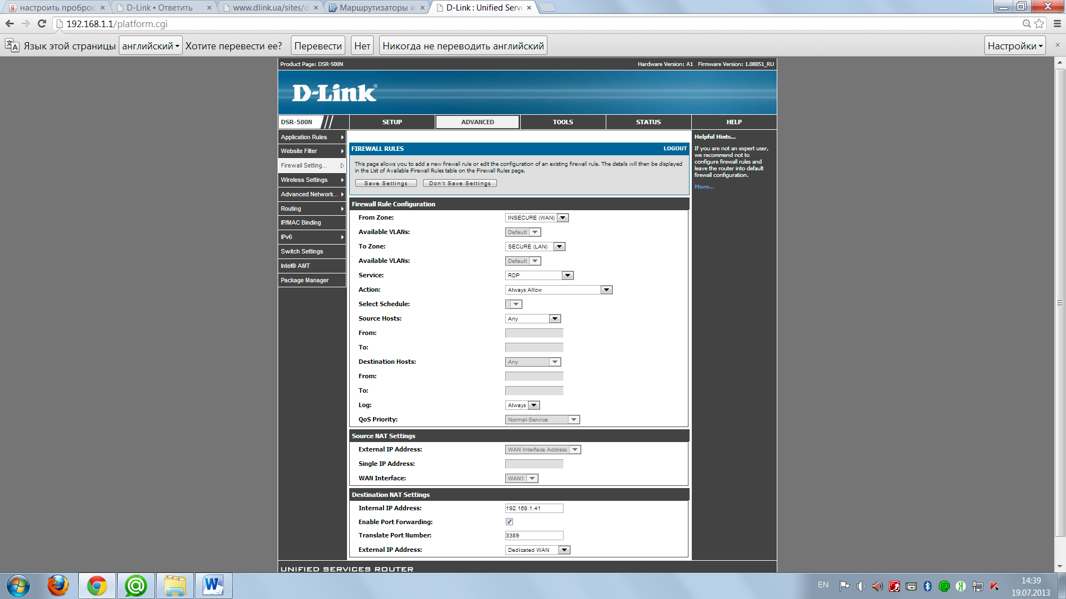Toggle Enable Port Forwarding checkbox
Screen dimensions: 1066x599
(x=509, y=522)
